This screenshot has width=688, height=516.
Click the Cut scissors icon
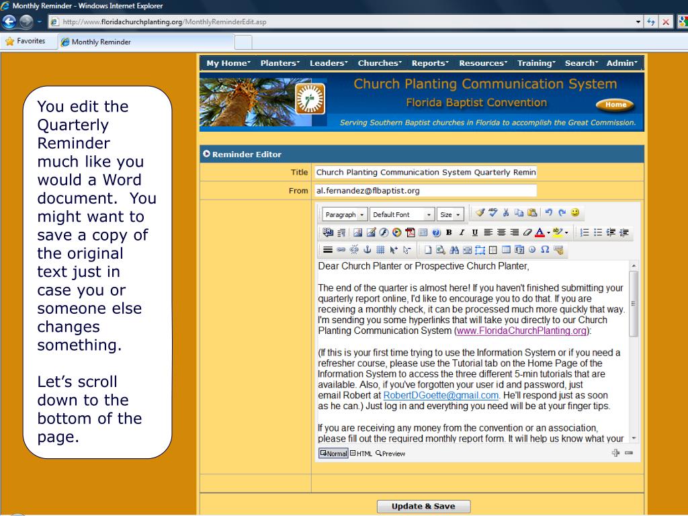(x=506, y=213)
